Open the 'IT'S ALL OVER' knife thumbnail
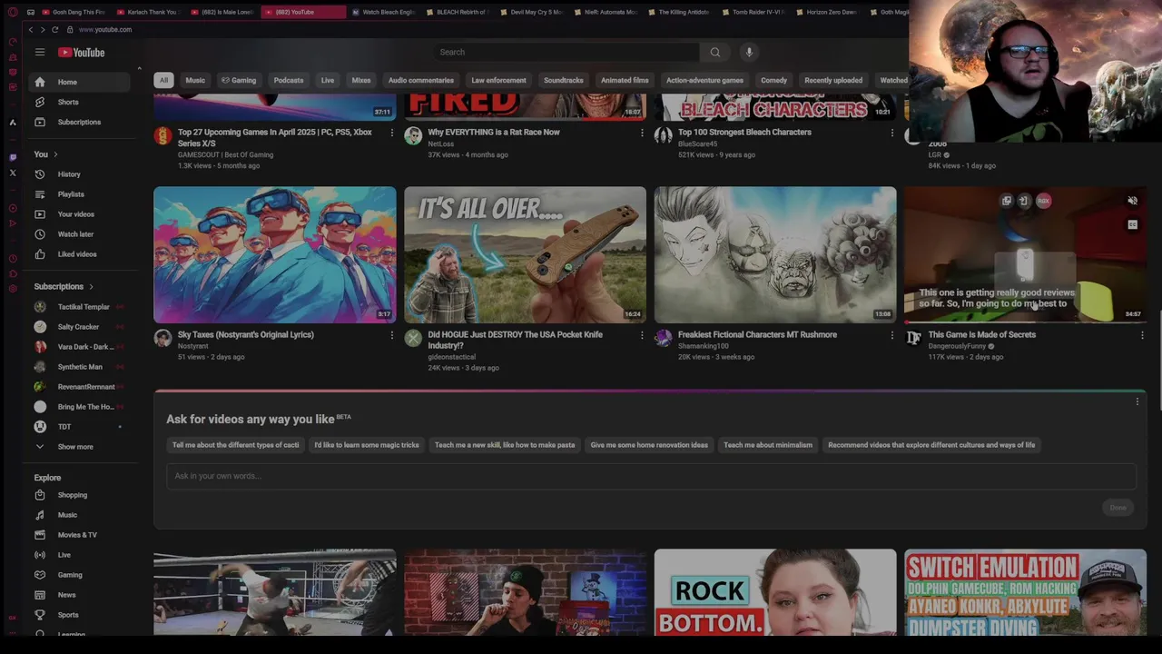The image size is (1162, 654). pyautogui.click(x=525, y=254)
